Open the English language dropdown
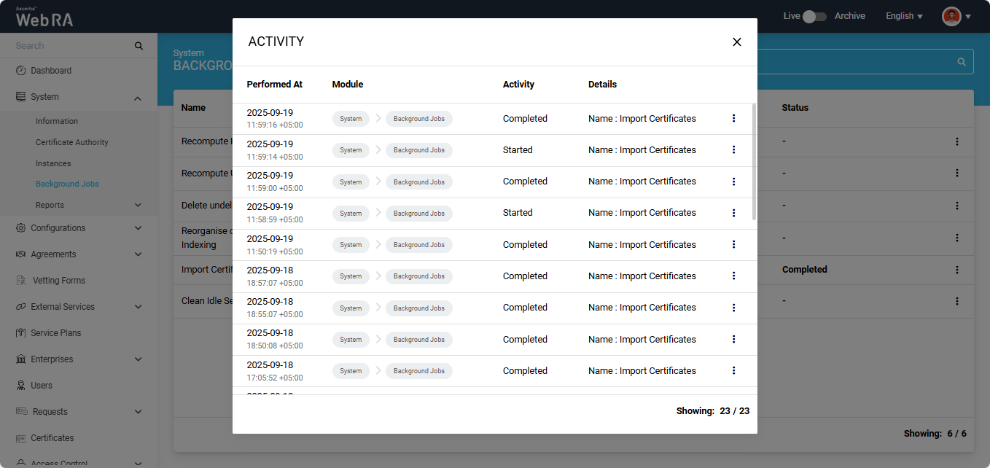990x468 pixels. click(904, 16)
